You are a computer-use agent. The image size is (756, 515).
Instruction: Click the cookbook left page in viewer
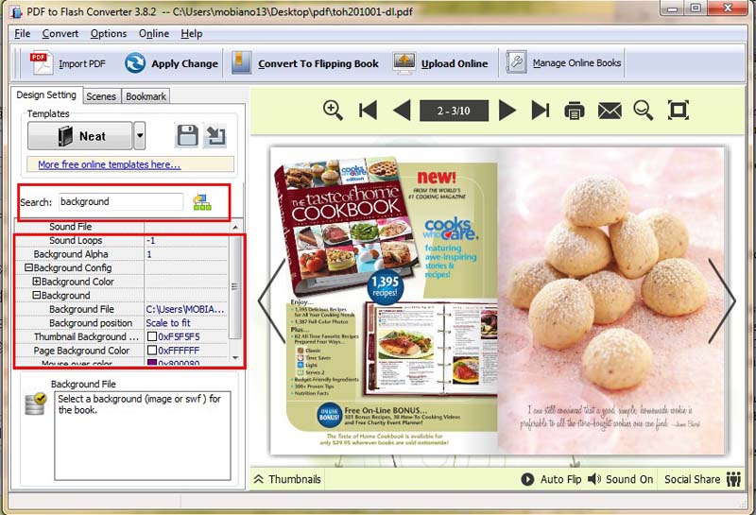click(384, 300)
